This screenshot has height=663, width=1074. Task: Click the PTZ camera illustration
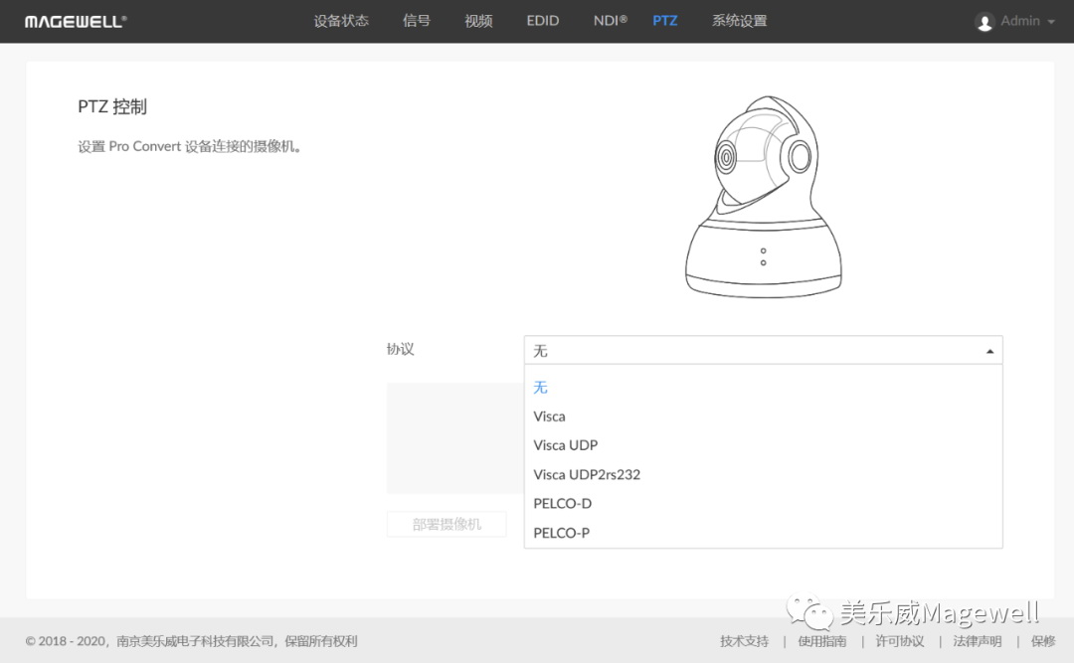pyautogui.click(x=763, y=197)
